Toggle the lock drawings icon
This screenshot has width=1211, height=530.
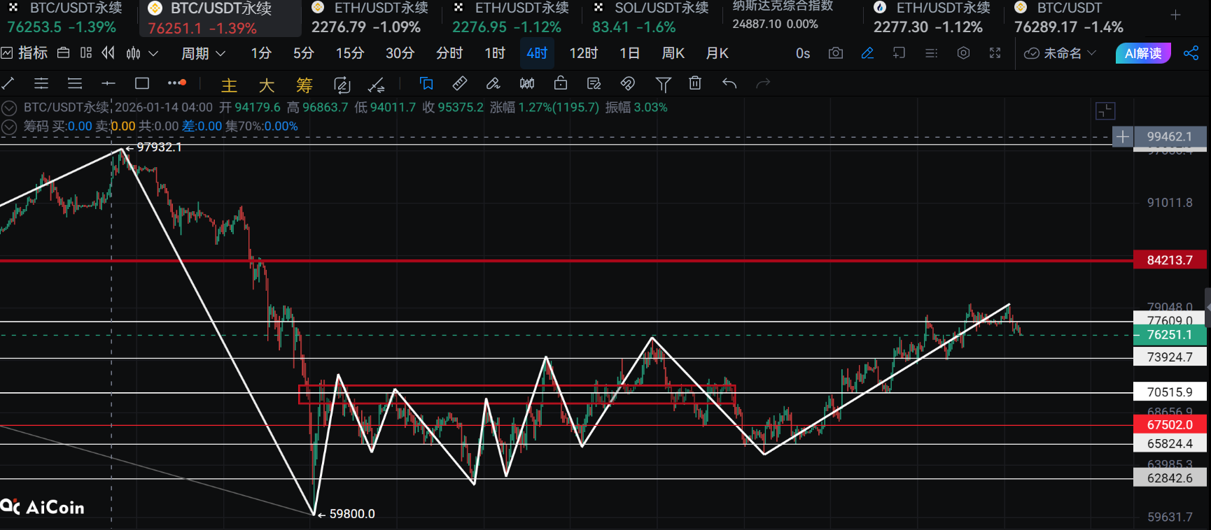(x=560, y=84)
